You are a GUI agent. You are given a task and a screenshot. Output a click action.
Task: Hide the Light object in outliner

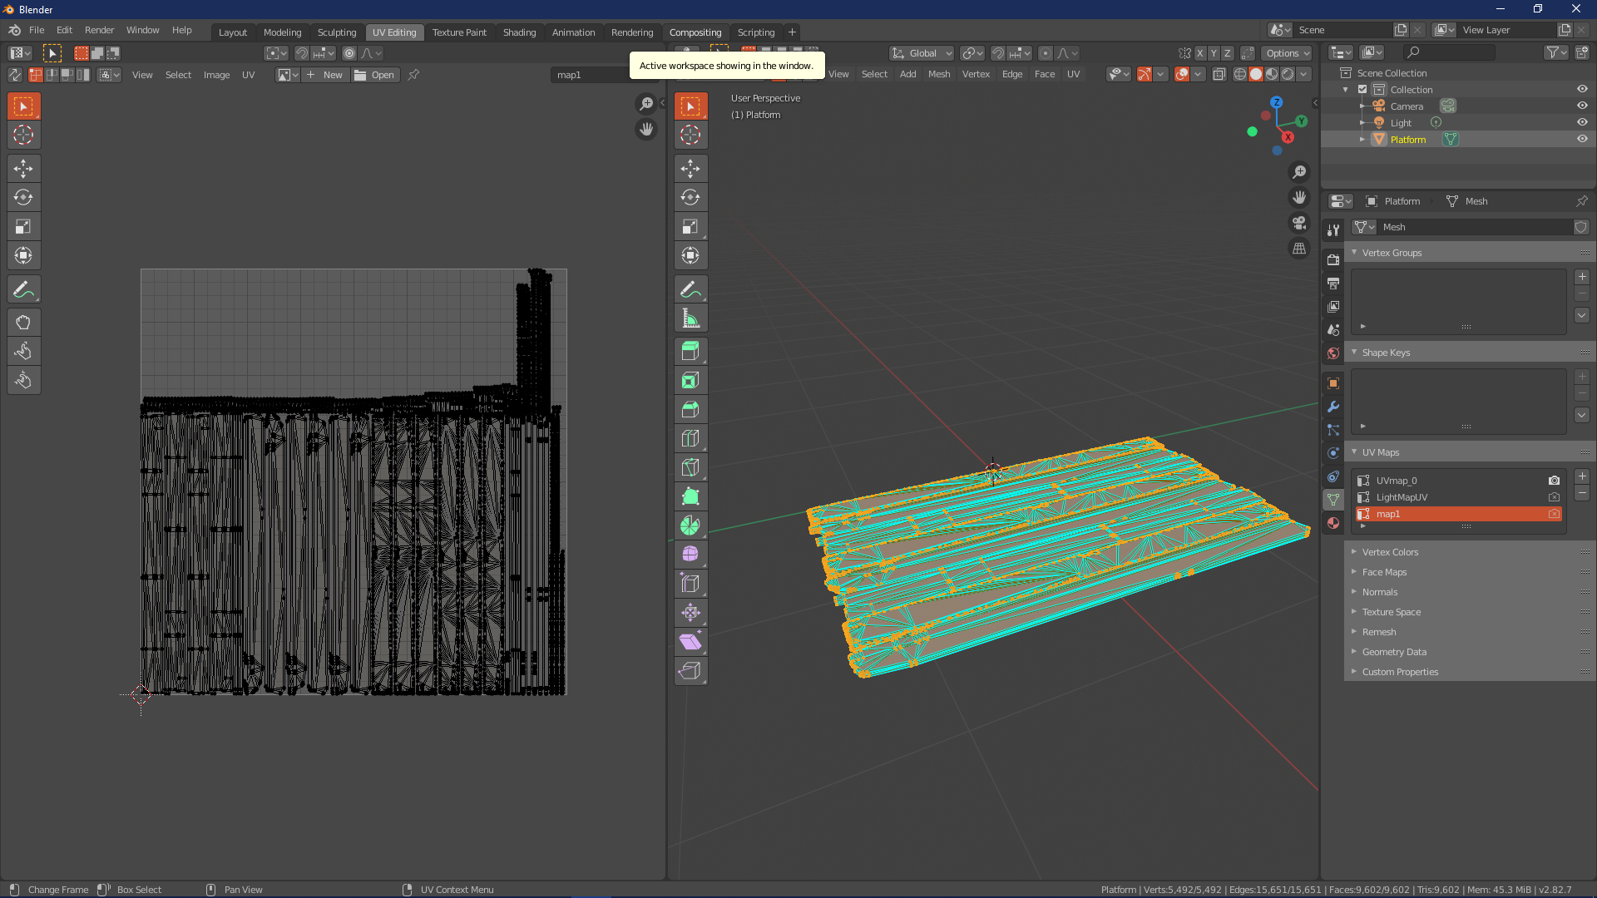click(1582, 123)
